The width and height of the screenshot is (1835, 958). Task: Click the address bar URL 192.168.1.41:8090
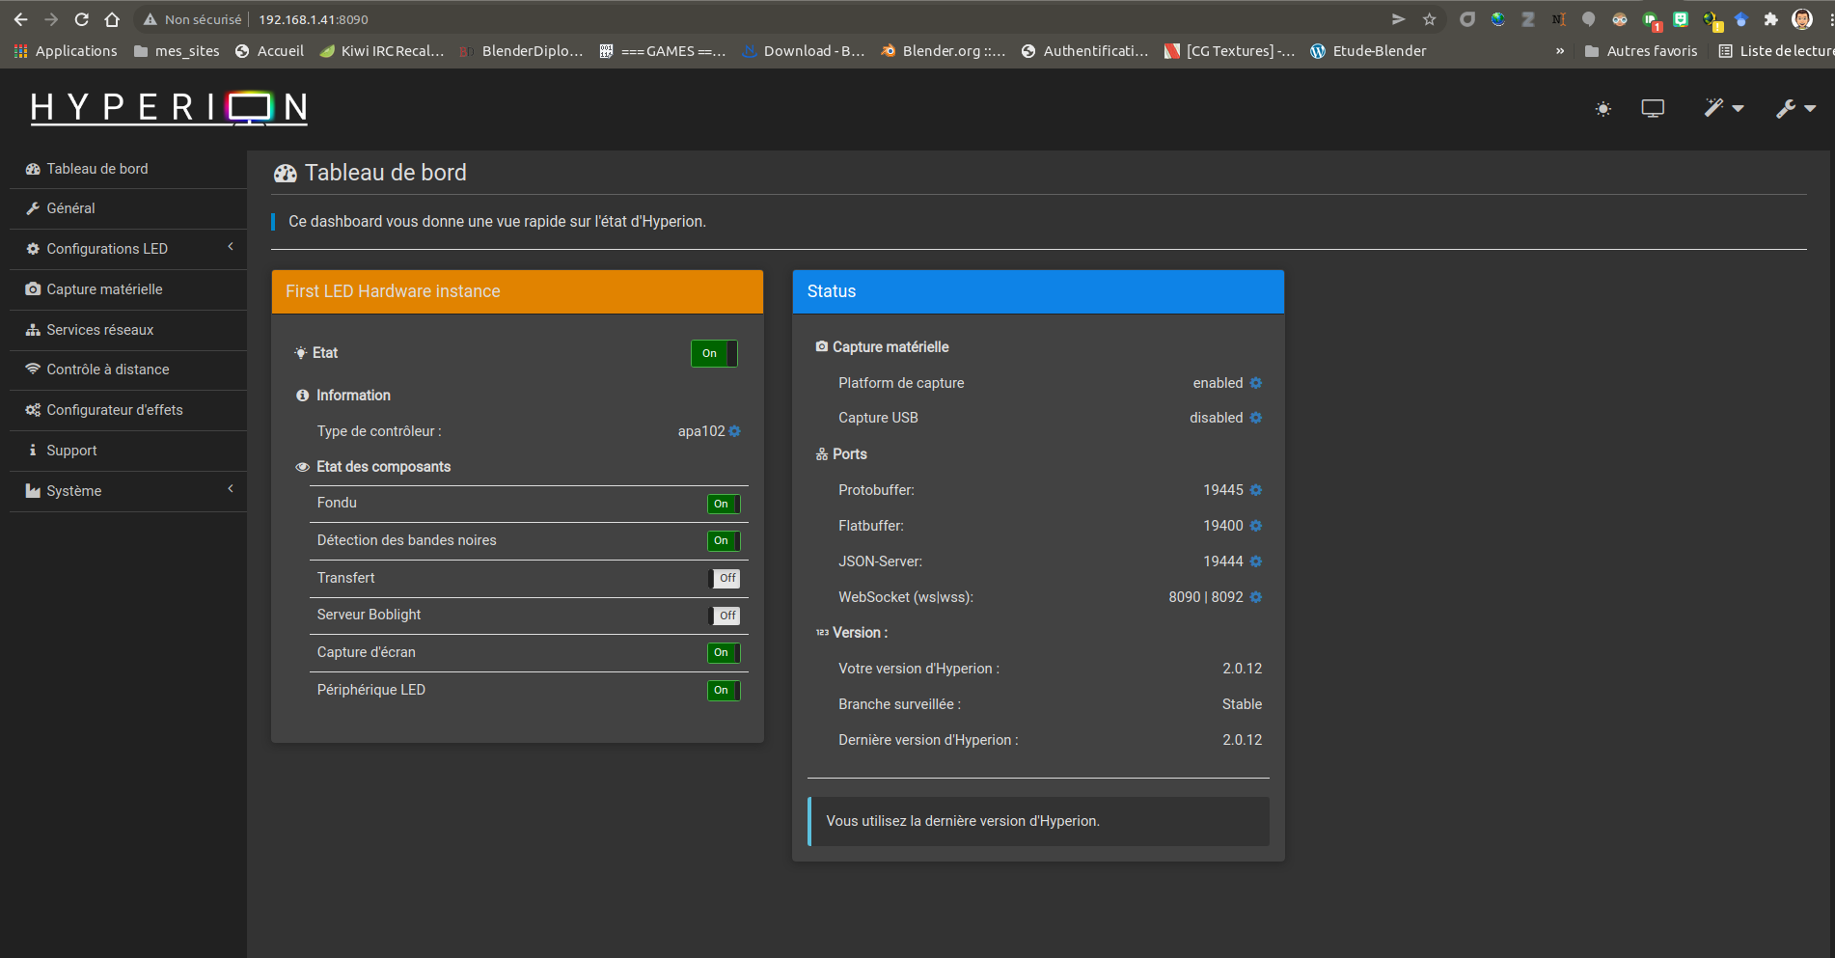[314, 19]
